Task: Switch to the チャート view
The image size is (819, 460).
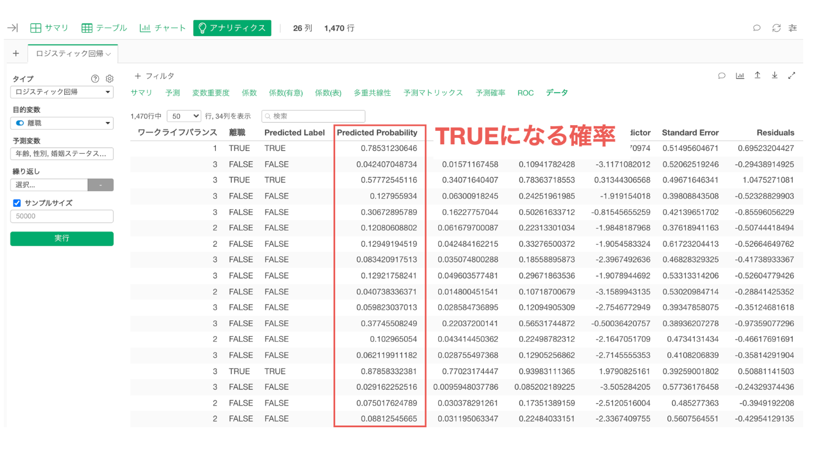Action: pos(162,28)
